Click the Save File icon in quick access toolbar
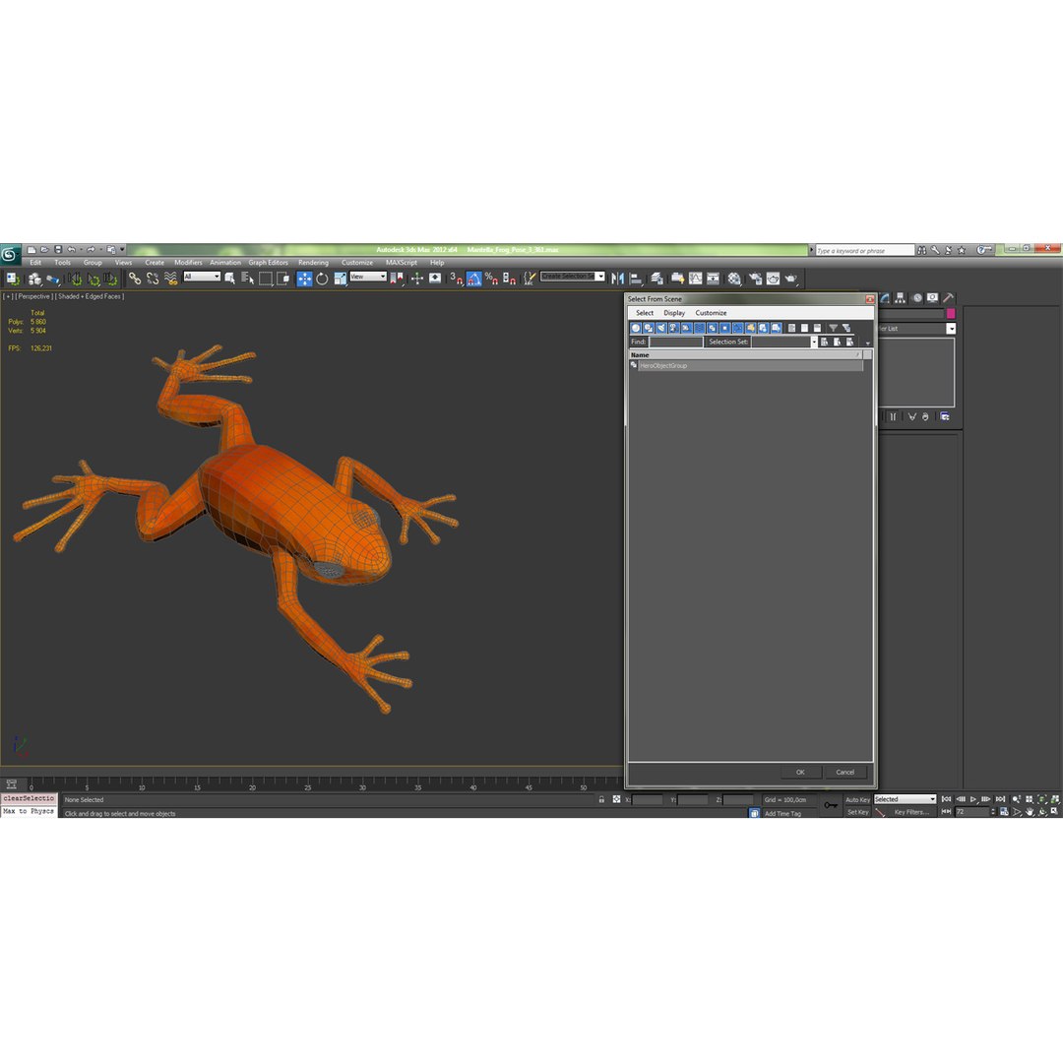1063x1063 pixels. click(58, 249)
